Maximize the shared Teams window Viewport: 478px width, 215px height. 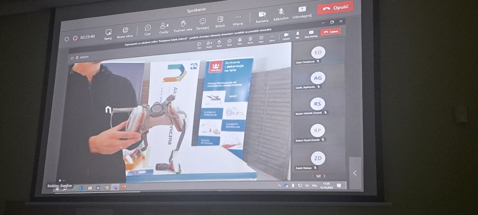(x=332, y=22)
